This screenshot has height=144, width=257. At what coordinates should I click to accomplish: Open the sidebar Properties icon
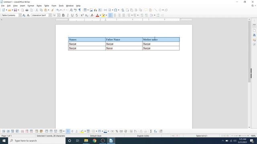click(254, 26)
